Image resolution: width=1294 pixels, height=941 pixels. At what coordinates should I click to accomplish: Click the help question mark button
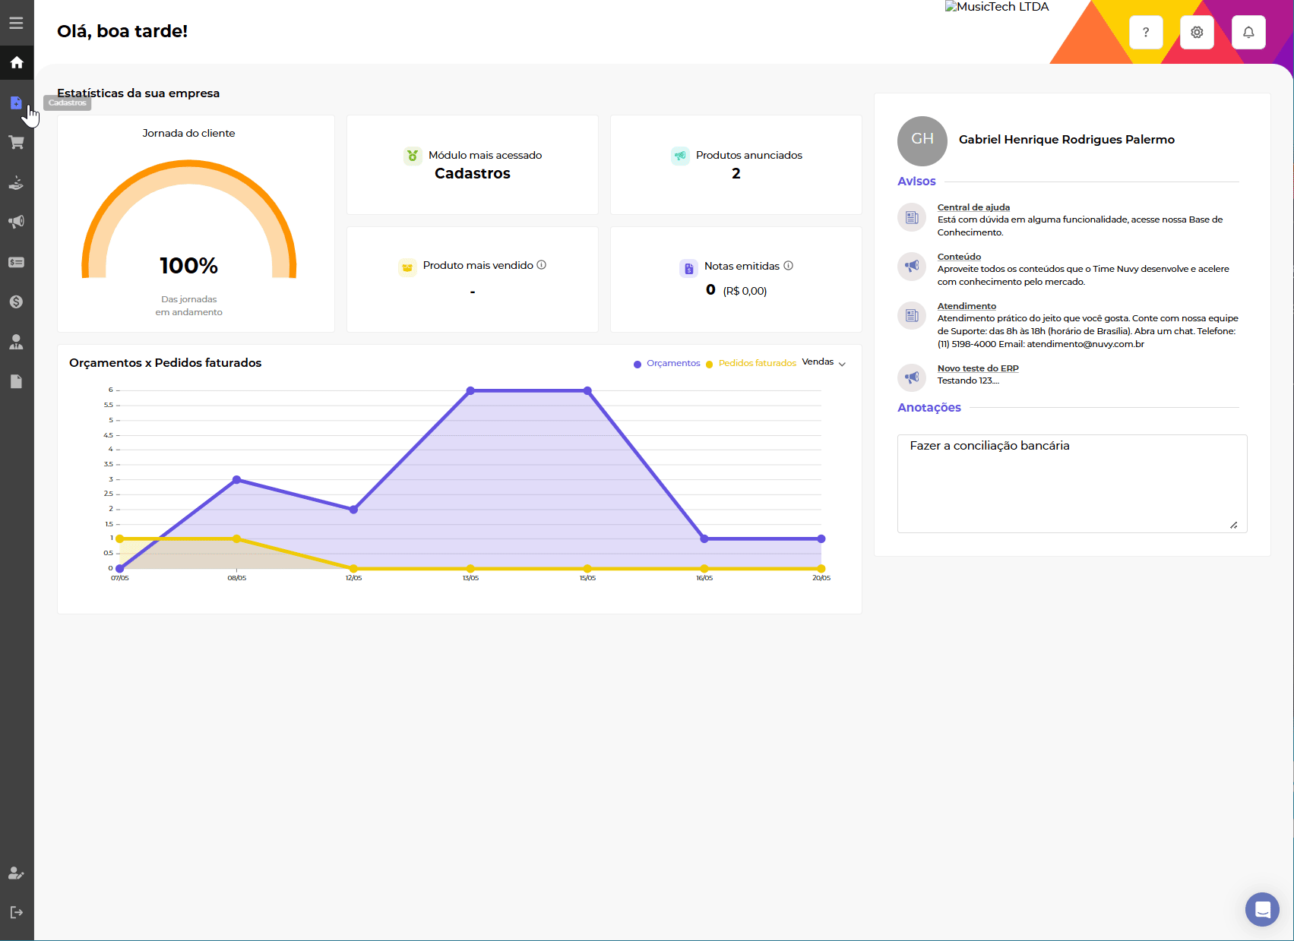coord(1146,32)
